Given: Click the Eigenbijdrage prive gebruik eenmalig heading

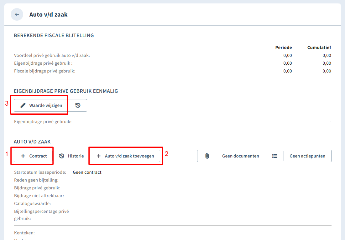Looking at the screenshot, I should point(66,91).
